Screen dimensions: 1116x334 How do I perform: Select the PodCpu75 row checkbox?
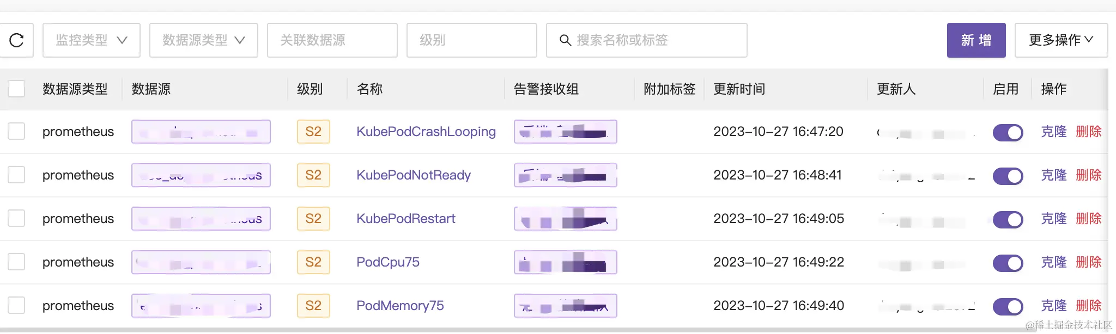[x=16, y=262]
